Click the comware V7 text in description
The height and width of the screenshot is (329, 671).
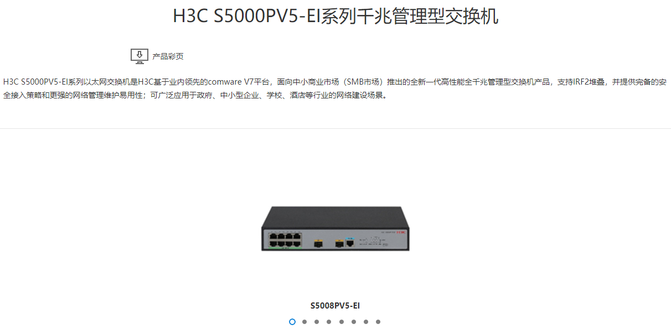coord(231,82)
